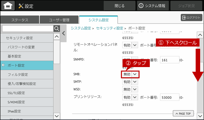Click the content pane down arrow
Screen dimensions: 204x120
pyautogui.click(x=200, y=116)
